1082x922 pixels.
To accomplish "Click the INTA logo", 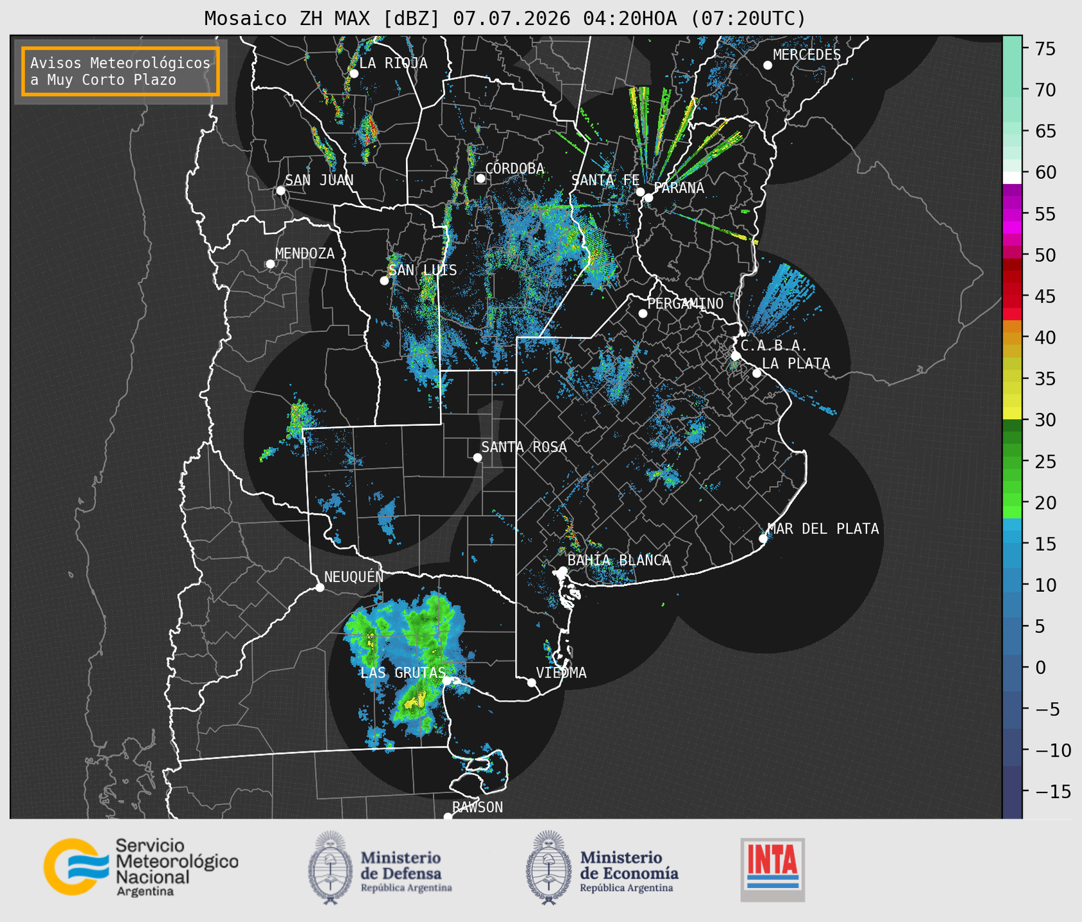I will [x=772, y=869].
